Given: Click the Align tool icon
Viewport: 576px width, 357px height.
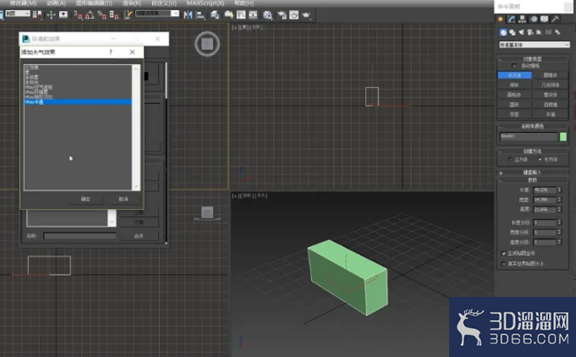Looking at the screenshot, I should [200, 14].
